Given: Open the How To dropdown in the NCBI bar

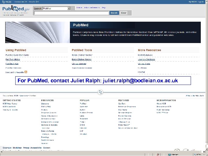Looking at the screenshot, I should tap(34, 2).
